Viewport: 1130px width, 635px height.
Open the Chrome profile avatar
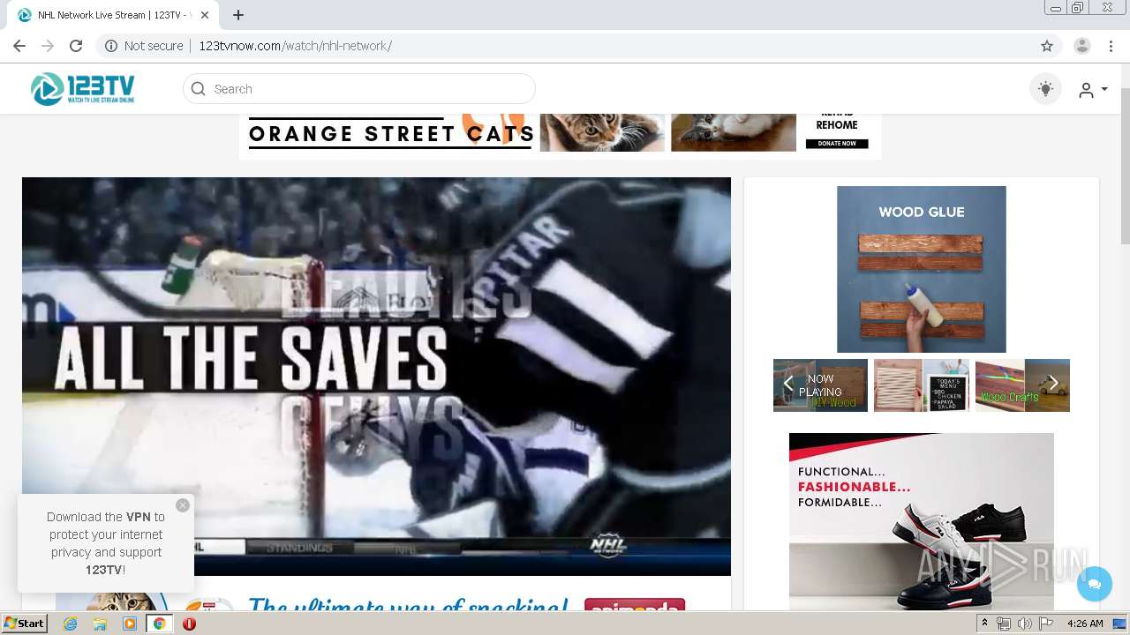(x=1082, y=46)
